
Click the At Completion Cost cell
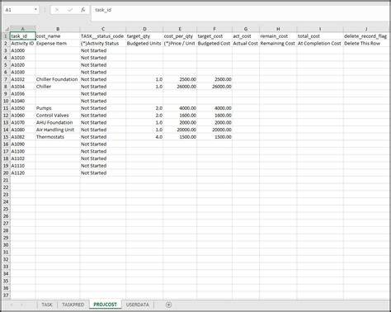click(x=320, y=44)
